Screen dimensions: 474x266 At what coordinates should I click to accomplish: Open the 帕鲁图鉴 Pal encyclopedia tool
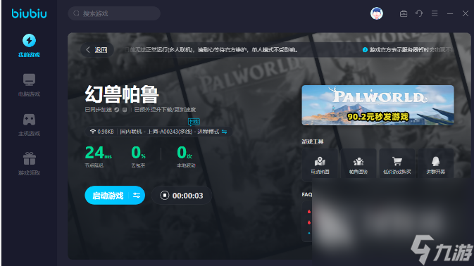tap(358, 165)
